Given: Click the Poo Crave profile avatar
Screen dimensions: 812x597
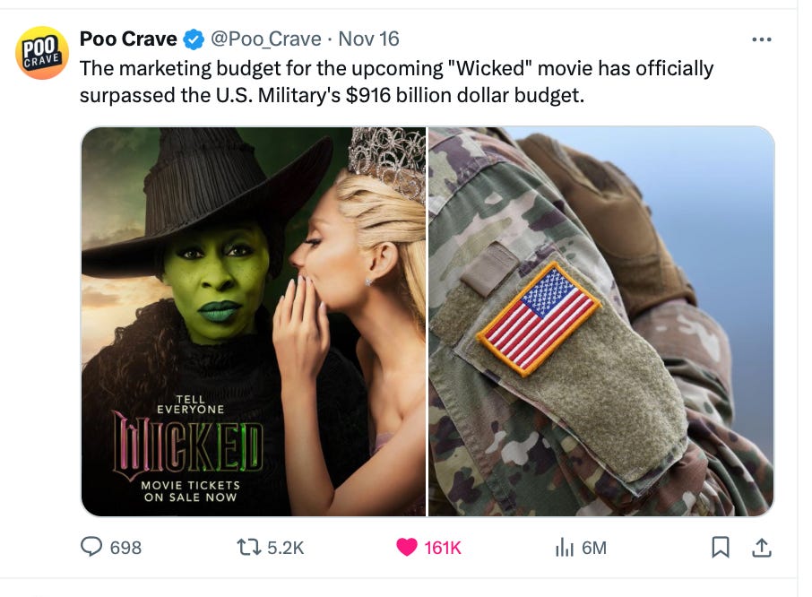Looking at the screenshot, I should click(42, 52).
